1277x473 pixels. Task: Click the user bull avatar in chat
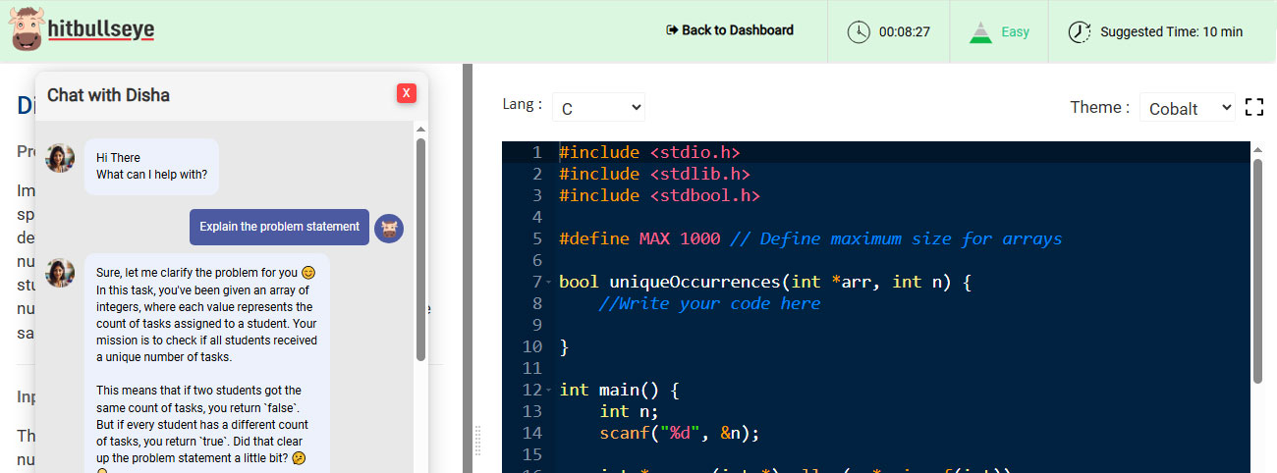(389, 228)
